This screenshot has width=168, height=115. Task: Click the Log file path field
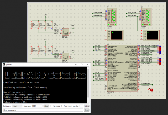[81, 106]
